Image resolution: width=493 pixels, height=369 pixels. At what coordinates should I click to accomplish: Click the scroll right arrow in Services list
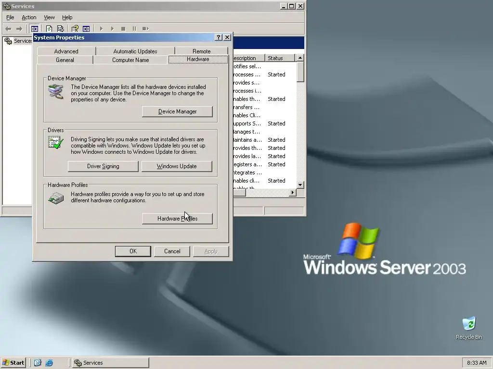point(292,192)
